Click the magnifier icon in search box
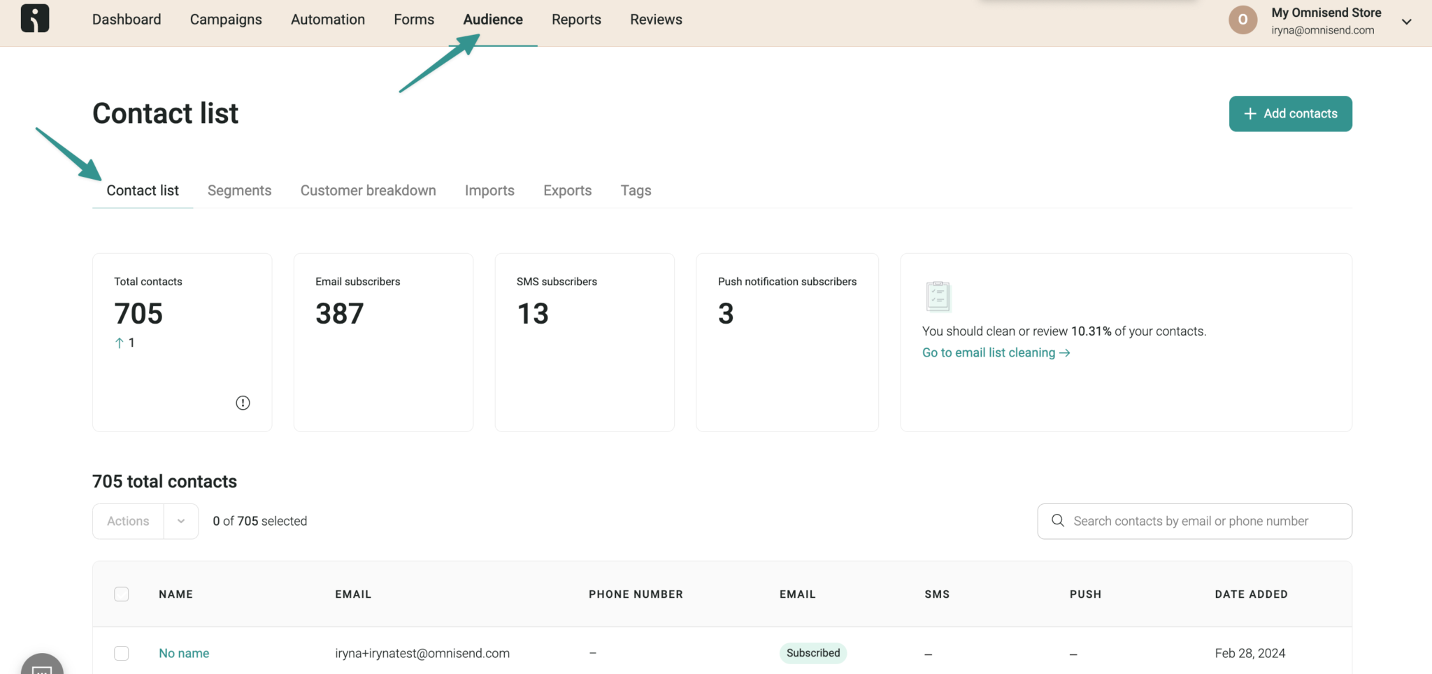The width and height of the screenshot is (1432, 674). tap(1058, 521)
